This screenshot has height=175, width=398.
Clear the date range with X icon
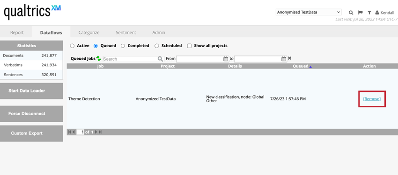[x=290, y=58]
